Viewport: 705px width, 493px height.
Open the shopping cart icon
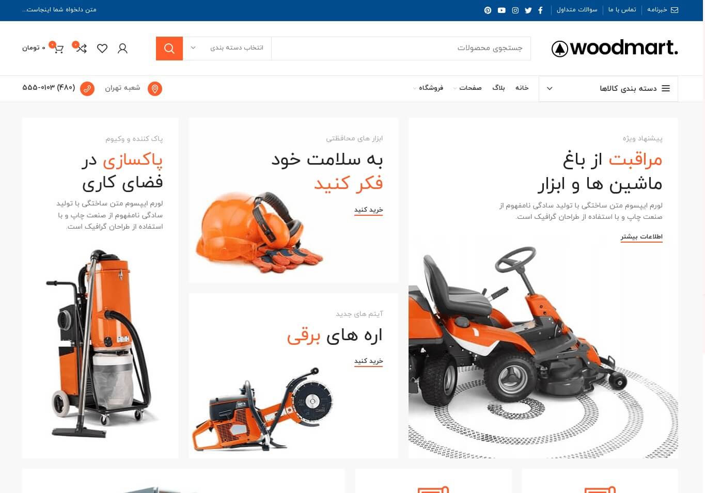(58, 49)
